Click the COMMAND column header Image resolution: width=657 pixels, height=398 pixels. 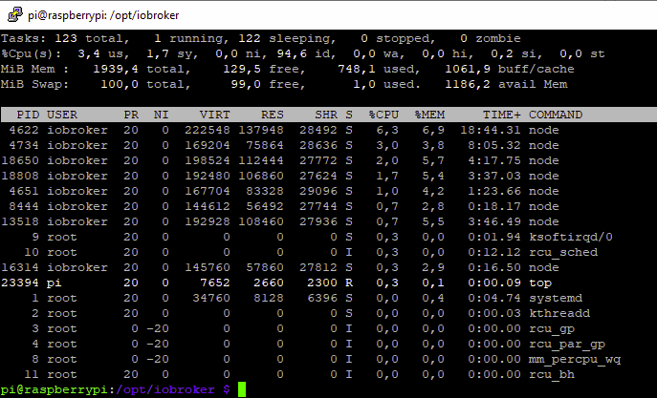(556, 115)
